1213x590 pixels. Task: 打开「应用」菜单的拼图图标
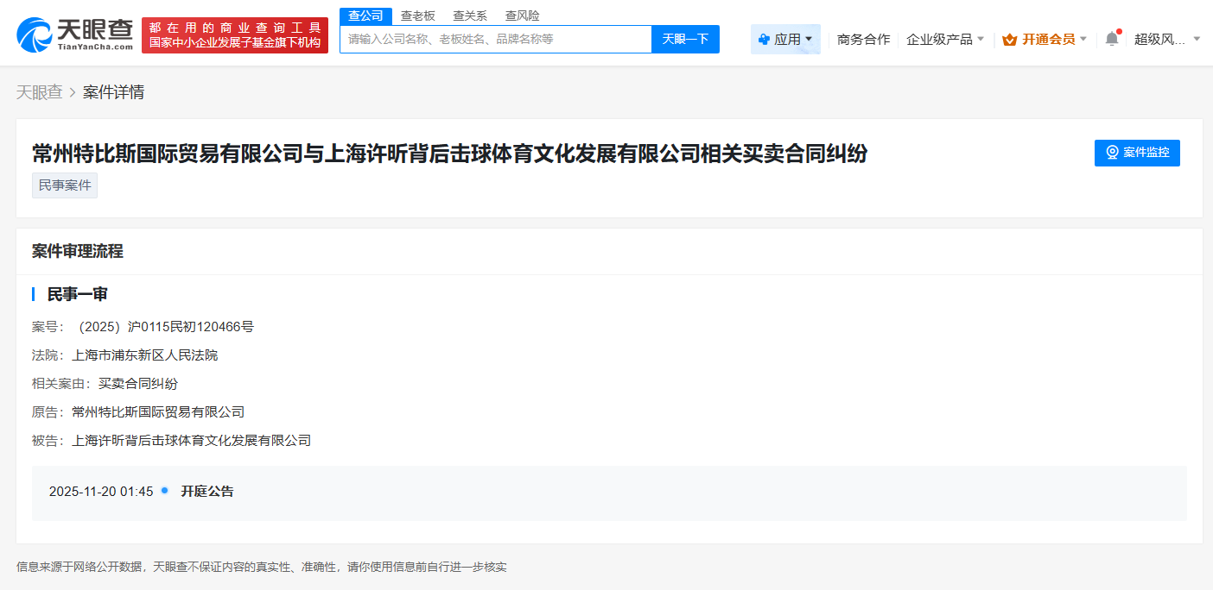click(x=764, y=39)
